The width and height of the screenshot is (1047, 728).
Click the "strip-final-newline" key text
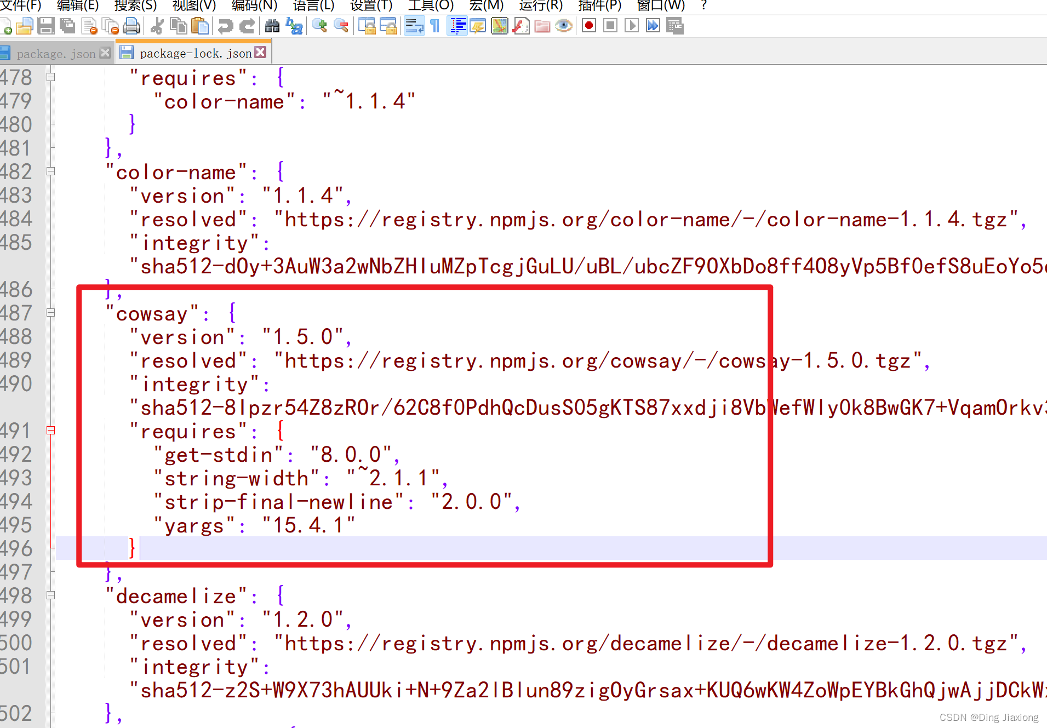point(279,502)
